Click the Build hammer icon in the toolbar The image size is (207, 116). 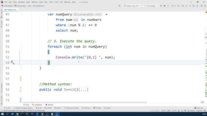point(119,6)
